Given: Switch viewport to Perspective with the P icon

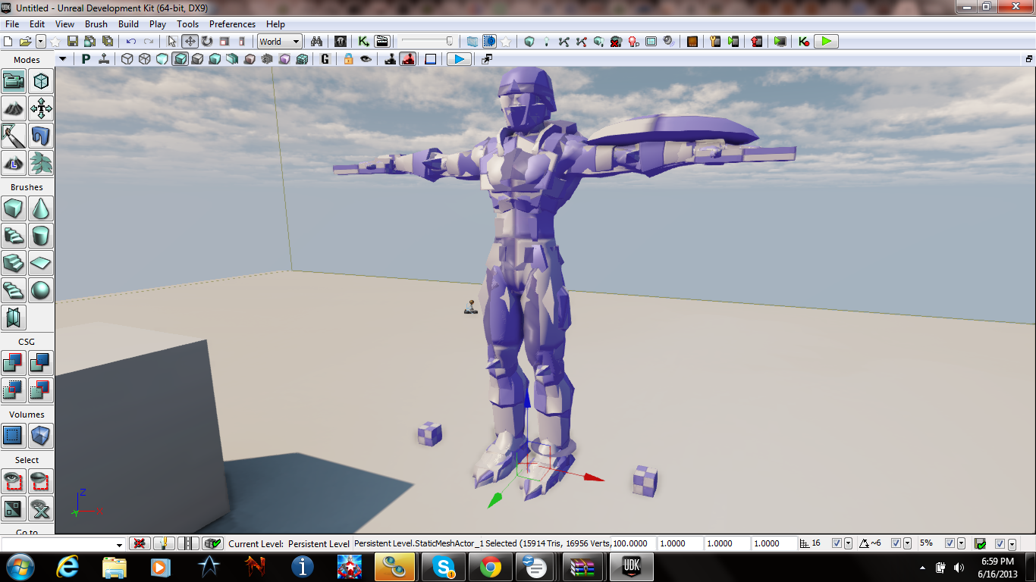Looking at the screenshot, I should tap(86, 59).
